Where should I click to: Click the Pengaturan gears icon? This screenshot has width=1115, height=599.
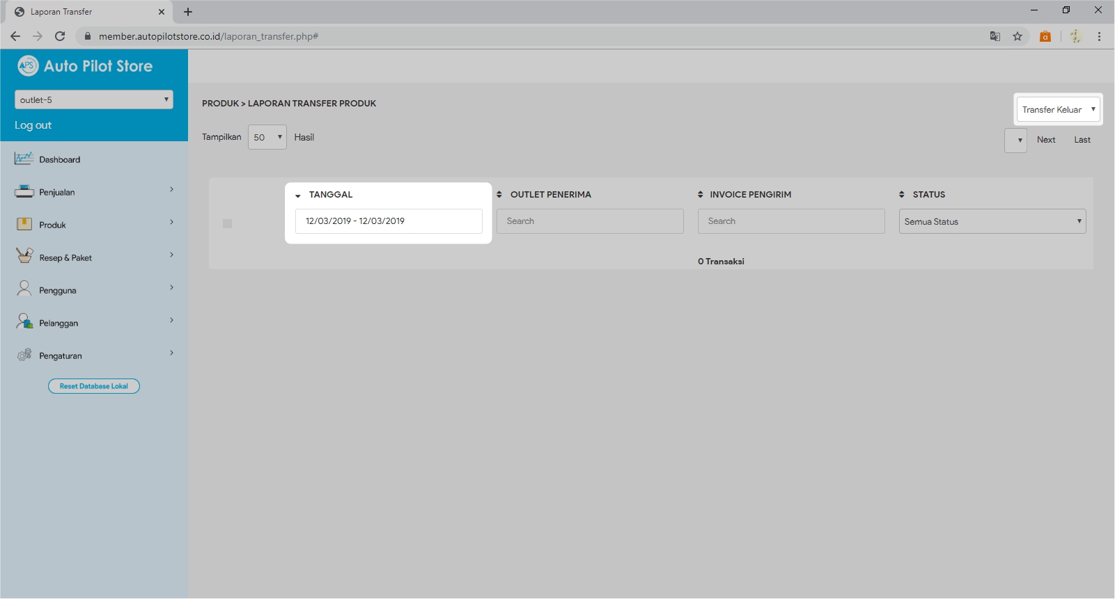[x=24, y=355]
